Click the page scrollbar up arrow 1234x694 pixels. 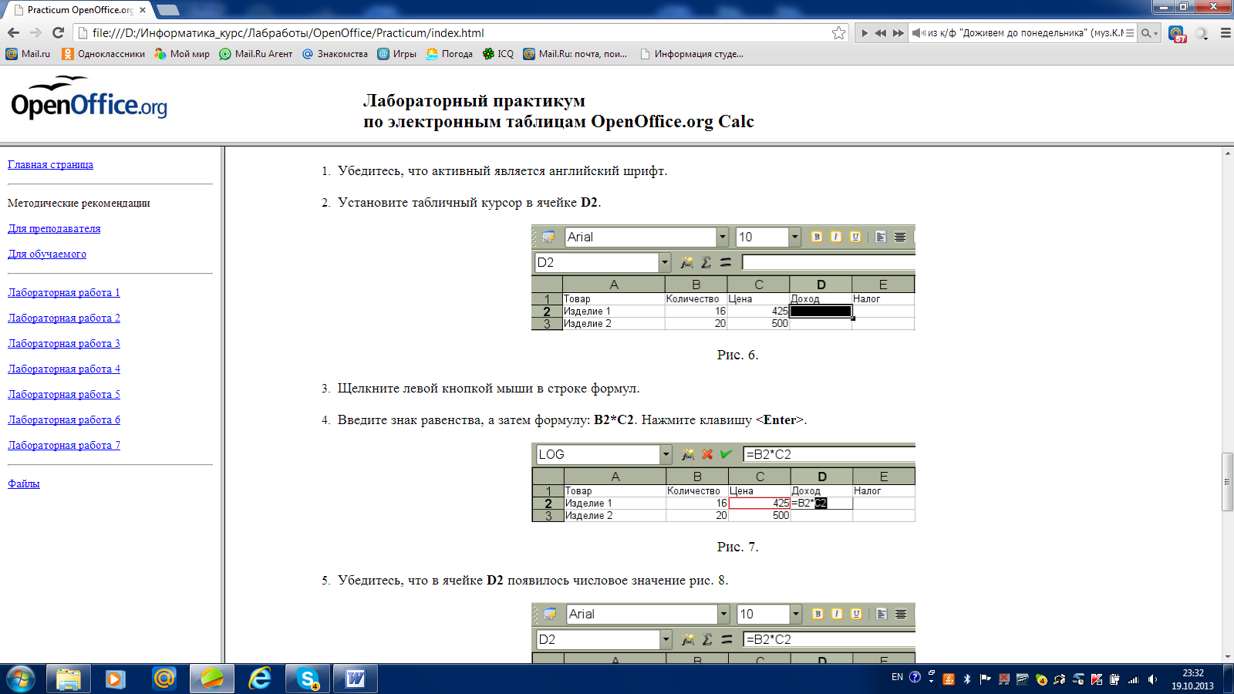click(x=1227, y=153)
